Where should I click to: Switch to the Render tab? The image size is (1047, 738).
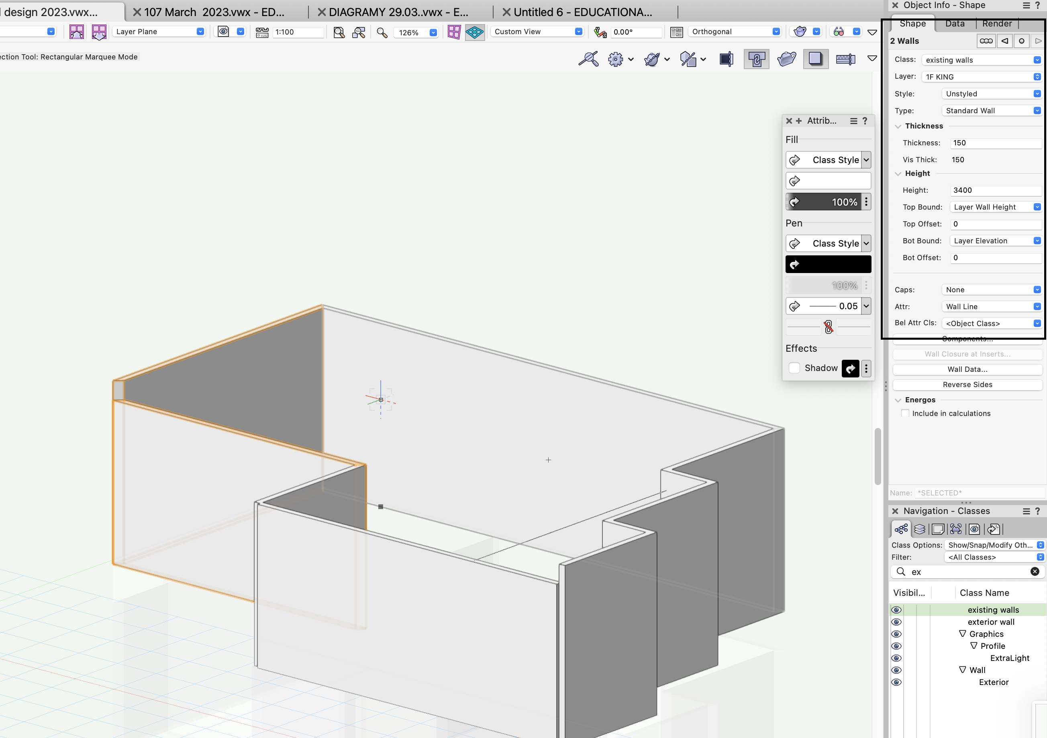[996, 24]
